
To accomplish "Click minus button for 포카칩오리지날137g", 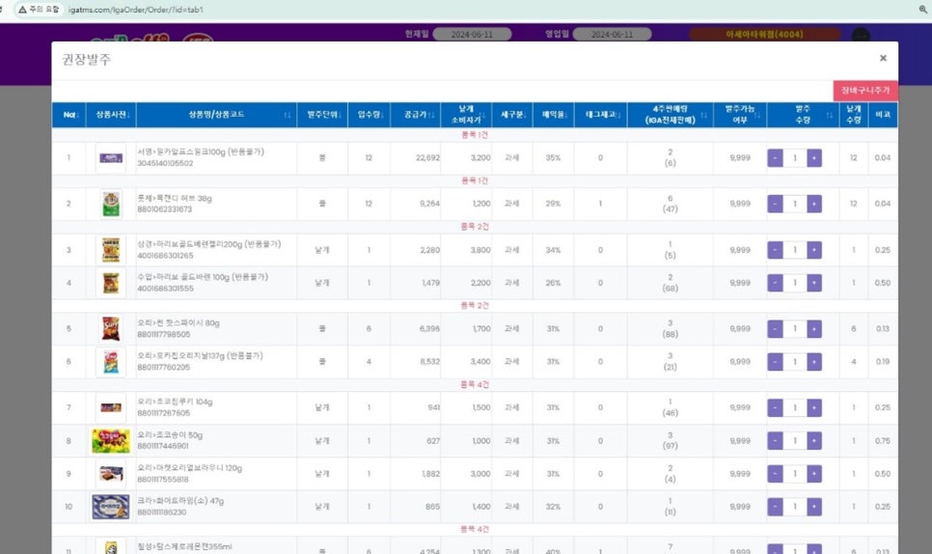I will coord(775,361).
